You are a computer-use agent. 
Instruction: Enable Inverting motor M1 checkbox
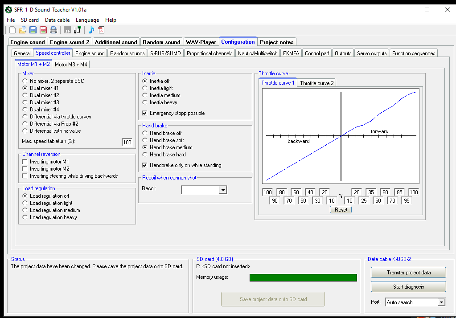coord(25,162)
